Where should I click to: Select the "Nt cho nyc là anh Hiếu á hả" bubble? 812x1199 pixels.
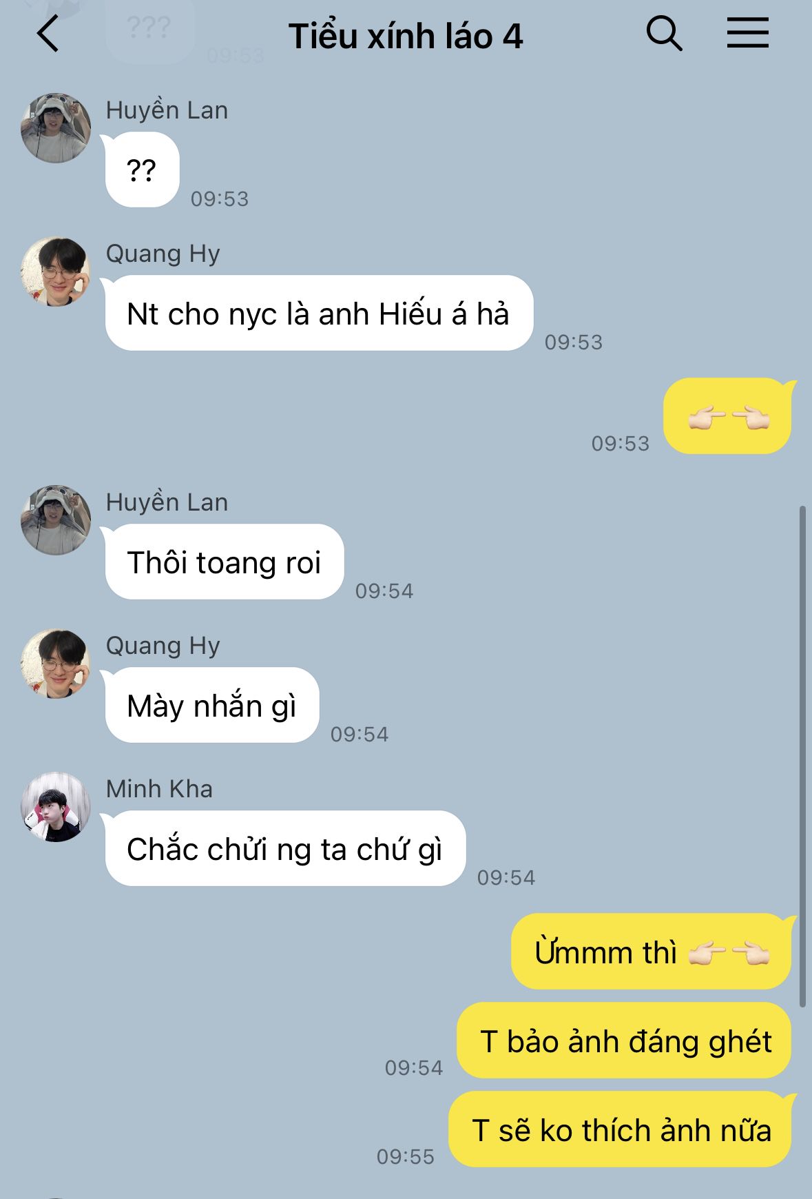pos(319,313)
